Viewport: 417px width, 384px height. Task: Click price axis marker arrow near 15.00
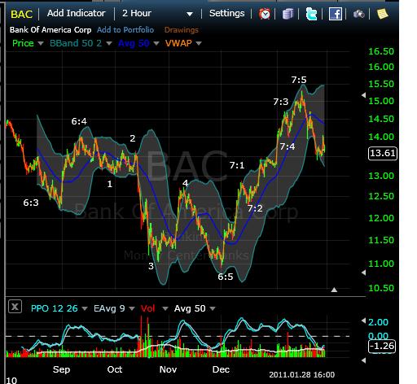pyautogui.click(x=363, y=95)
